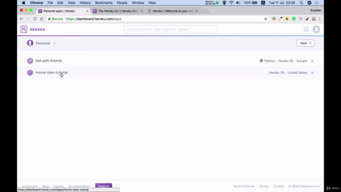
Task: Click the Krystian profile button
Action: pyautogui.click(x=316, y=11)
